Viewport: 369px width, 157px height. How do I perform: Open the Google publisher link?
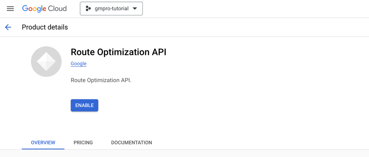(x=78, y=63)
